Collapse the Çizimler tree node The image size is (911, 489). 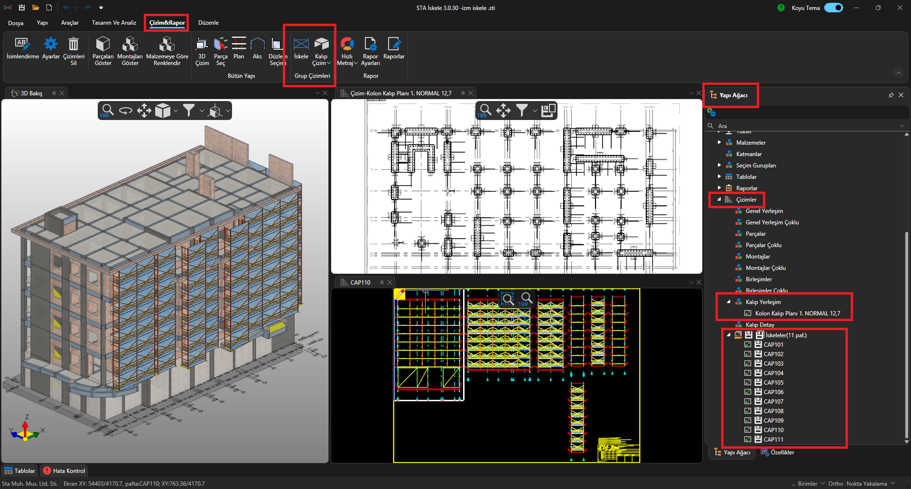pyautogui.click(x=719, y=200)
